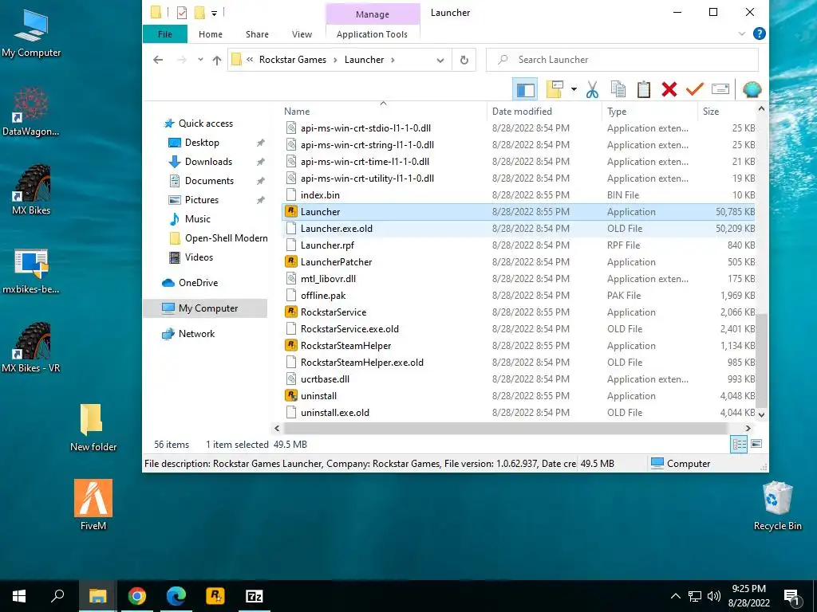The width and height of the screenshot is (817, 612).
Task: Open the Music folder in the navigation pane
Action: [x=198, y=219]
